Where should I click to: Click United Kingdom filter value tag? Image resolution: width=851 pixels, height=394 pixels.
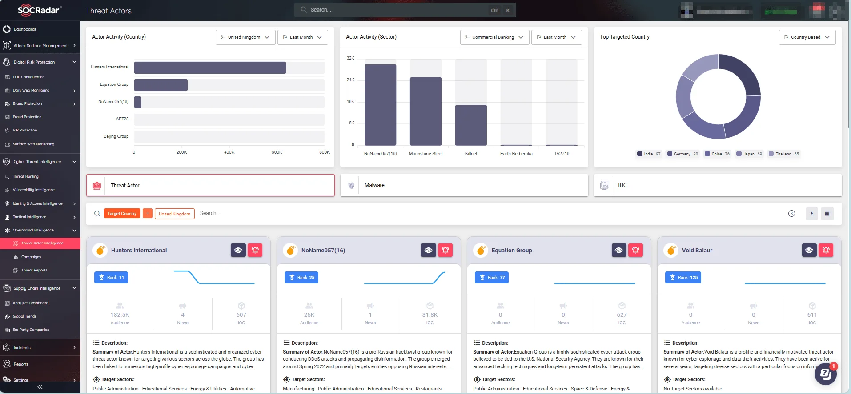coord(175,214)
